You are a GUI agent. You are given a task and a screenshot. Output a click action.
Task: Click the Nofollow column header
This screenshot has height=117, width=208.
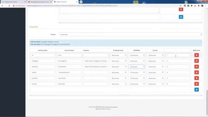tap(136, 50)
